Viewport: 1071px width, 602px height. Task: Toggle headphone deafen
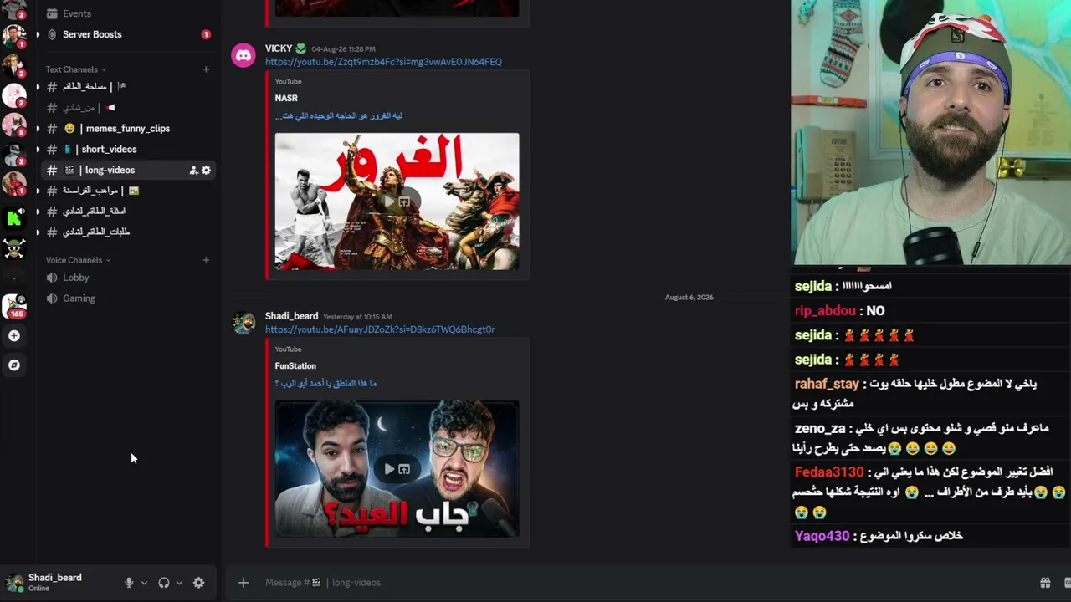click(x=164, y=583)
